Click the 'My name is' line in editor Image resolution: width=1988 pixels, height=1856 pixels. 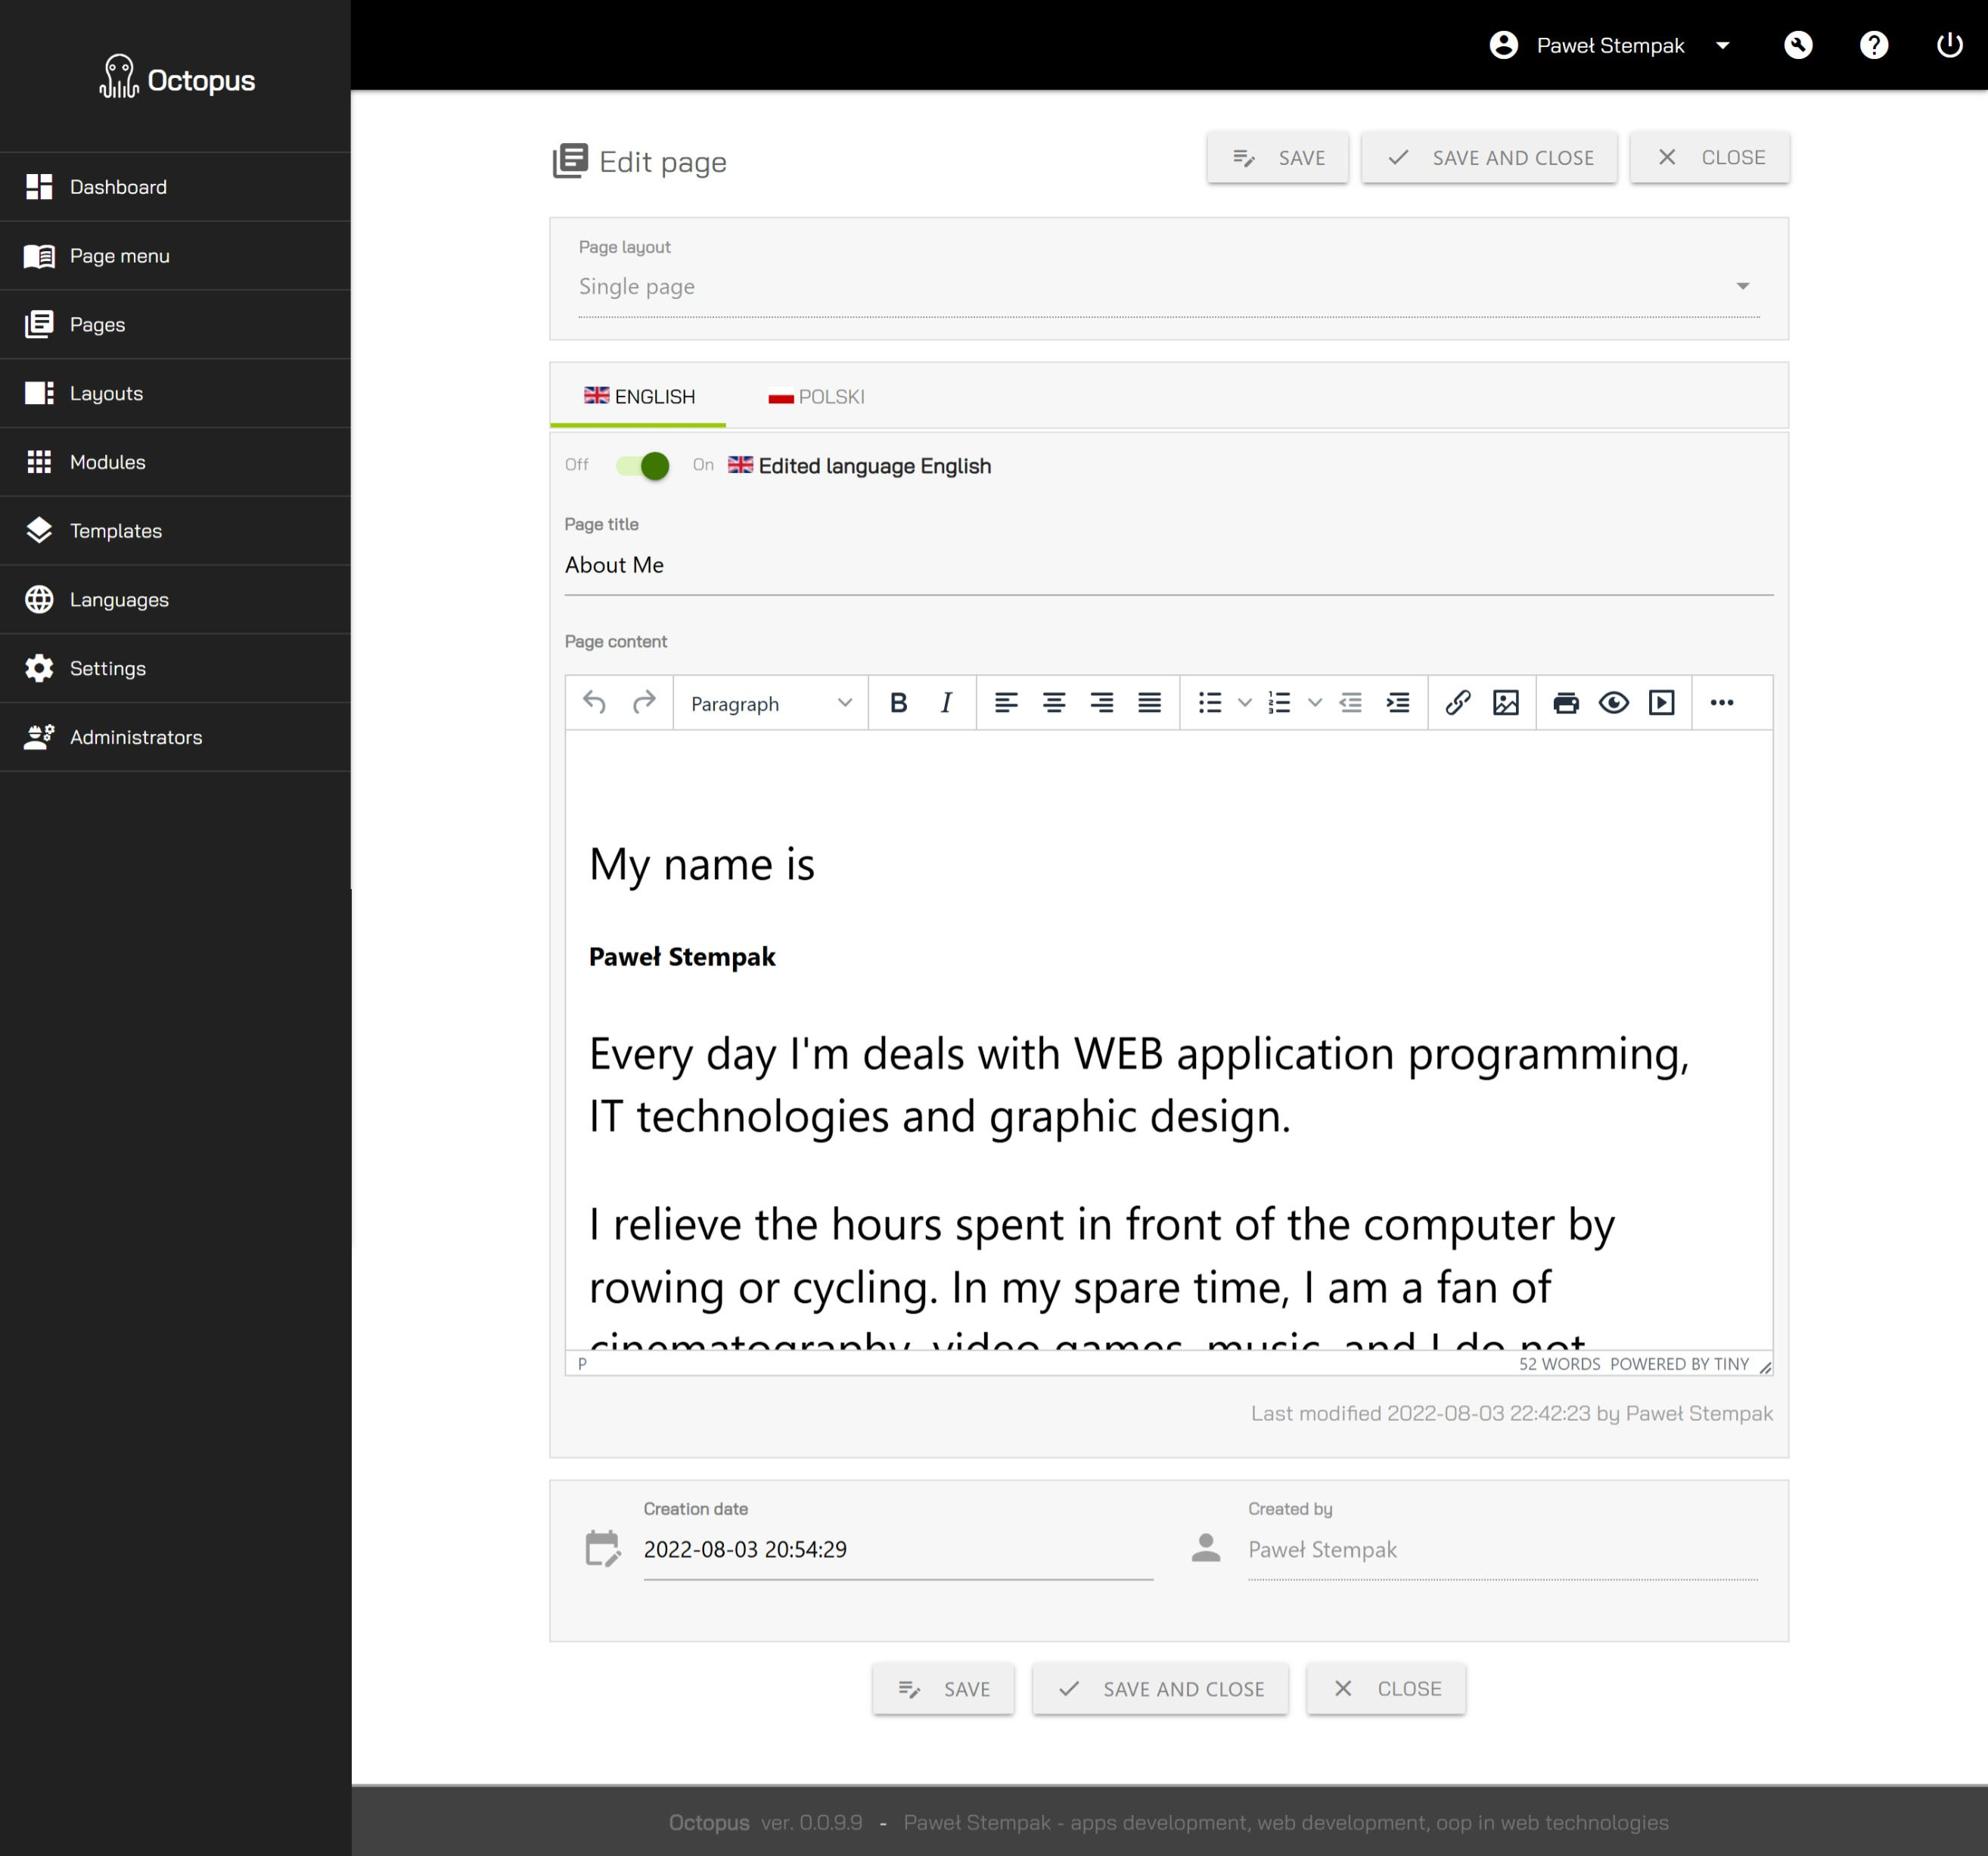pyautogui.click(x=702, y=865)
